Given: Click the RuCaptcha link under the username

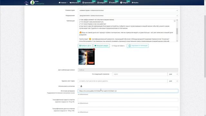Looking at the screenshot, I should (x=40, y=4).
